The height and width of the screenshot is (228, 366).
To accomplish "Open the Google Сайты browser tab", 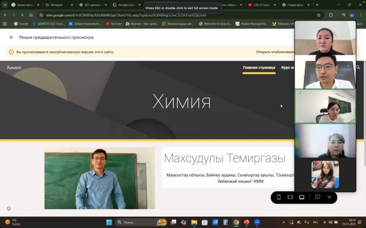I will [x=126, y=5].
